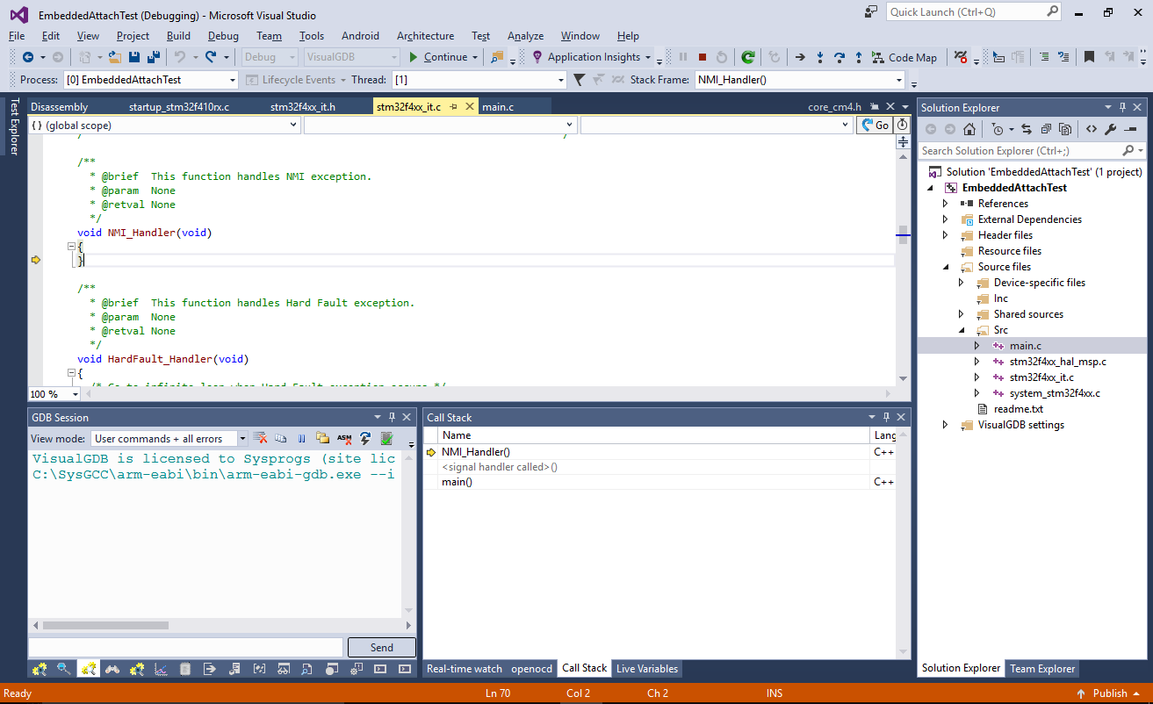The width and height of the screenshot is (1153, 704).
Task: Open the Test Explorer side tab
Action: point(13,126)
